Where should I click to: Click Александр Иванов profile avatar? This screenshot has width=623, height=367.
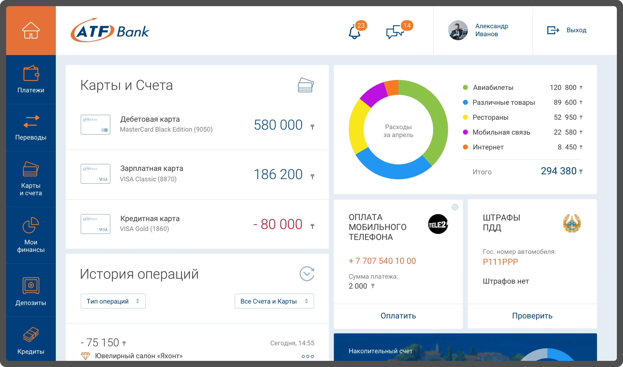click(458, 30)
